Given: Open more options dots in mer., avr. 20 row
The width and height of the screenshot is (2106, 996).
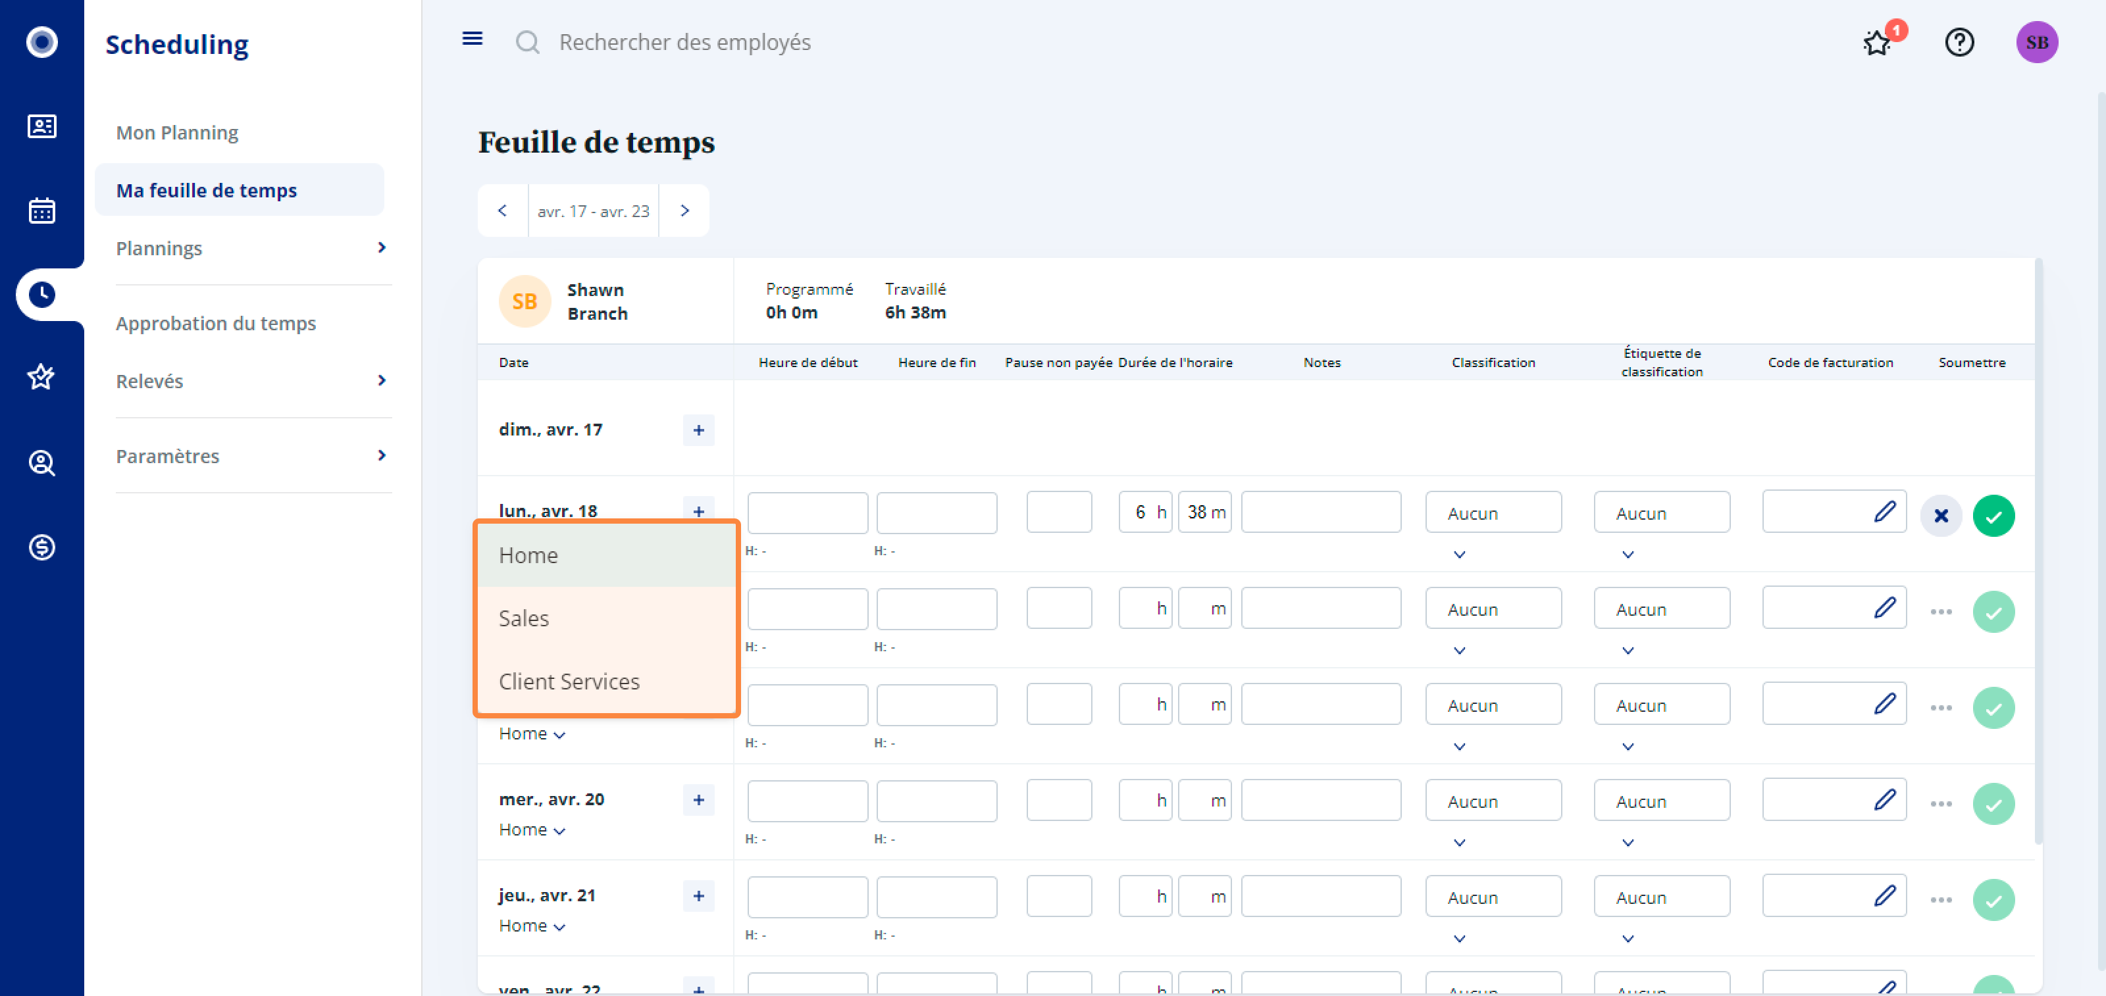Looking at the screenshot, I should tap(1941, 804).
